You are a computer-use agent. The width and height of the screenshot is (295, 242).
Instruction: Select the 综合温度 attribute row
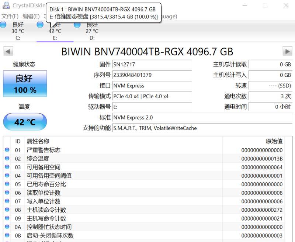144,159
